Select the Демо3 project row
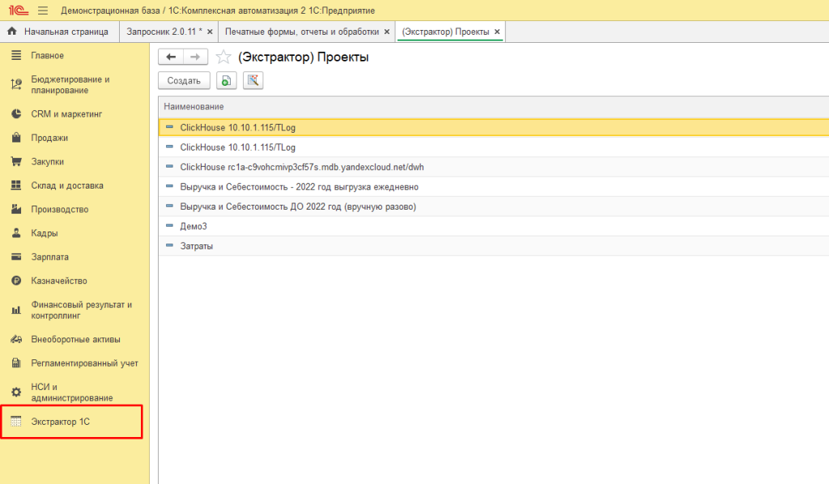829x484 pixels. pyautogui.click(x=193, y=226)
